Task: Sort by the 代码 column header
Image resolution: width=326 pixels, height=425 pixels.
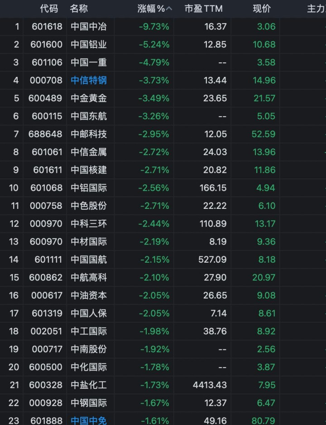Action: pyautogui.click(x=49, y=9)
